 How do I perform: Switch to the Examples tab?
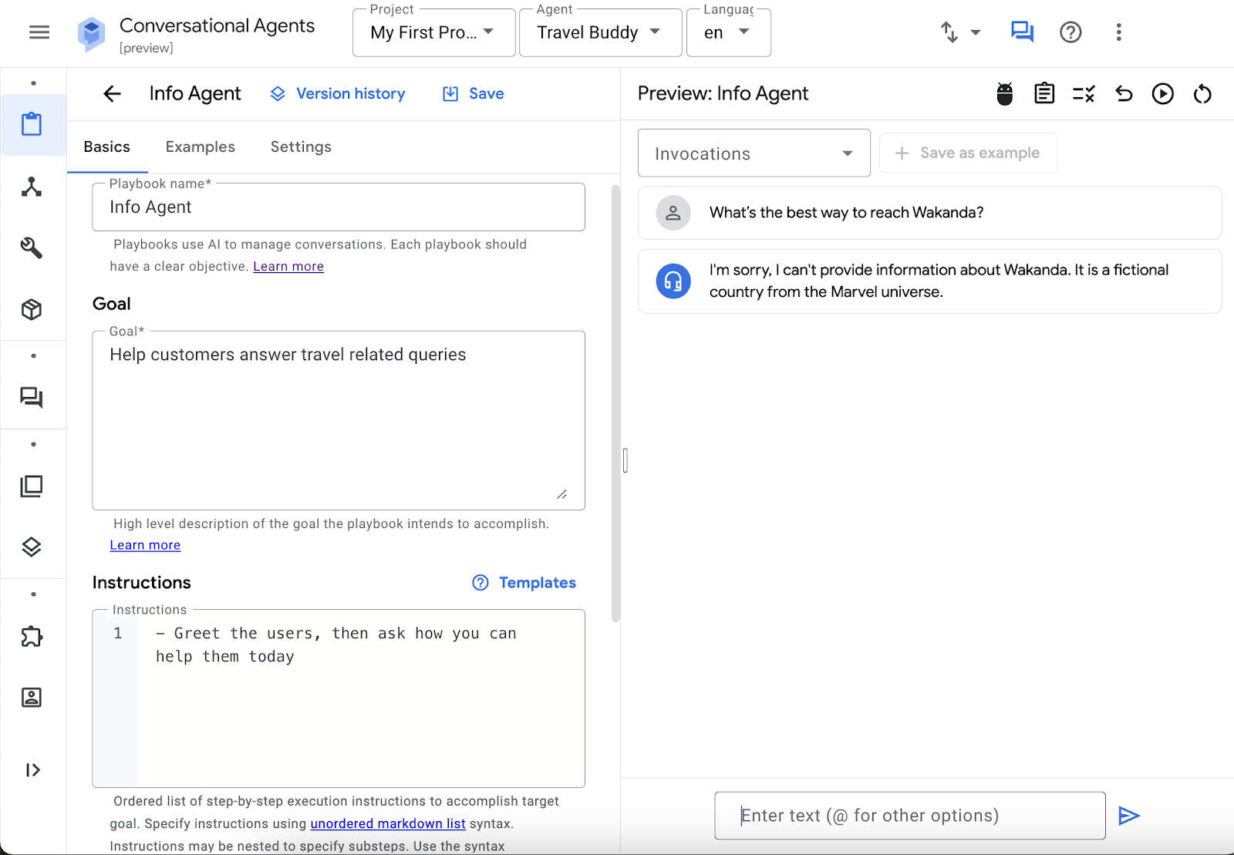200,146
